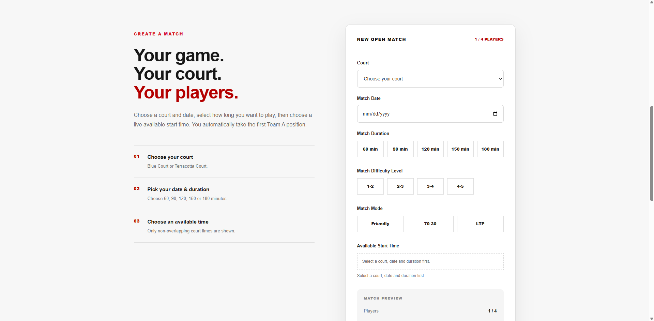This screenshot has height=321, width=654.
Task: Click 'Blue Court or Terracotta Court.' text
Action: click(177, 166)
